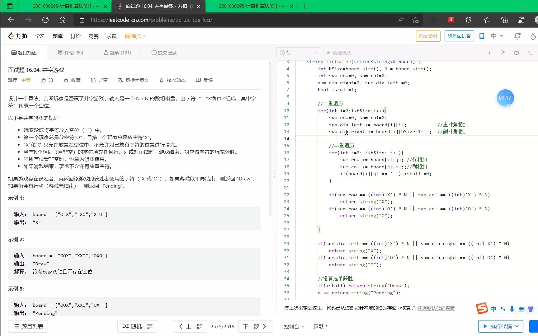Click the 接收动态 bell option
This screenshot has width=538, height=336.
point(172,80)
